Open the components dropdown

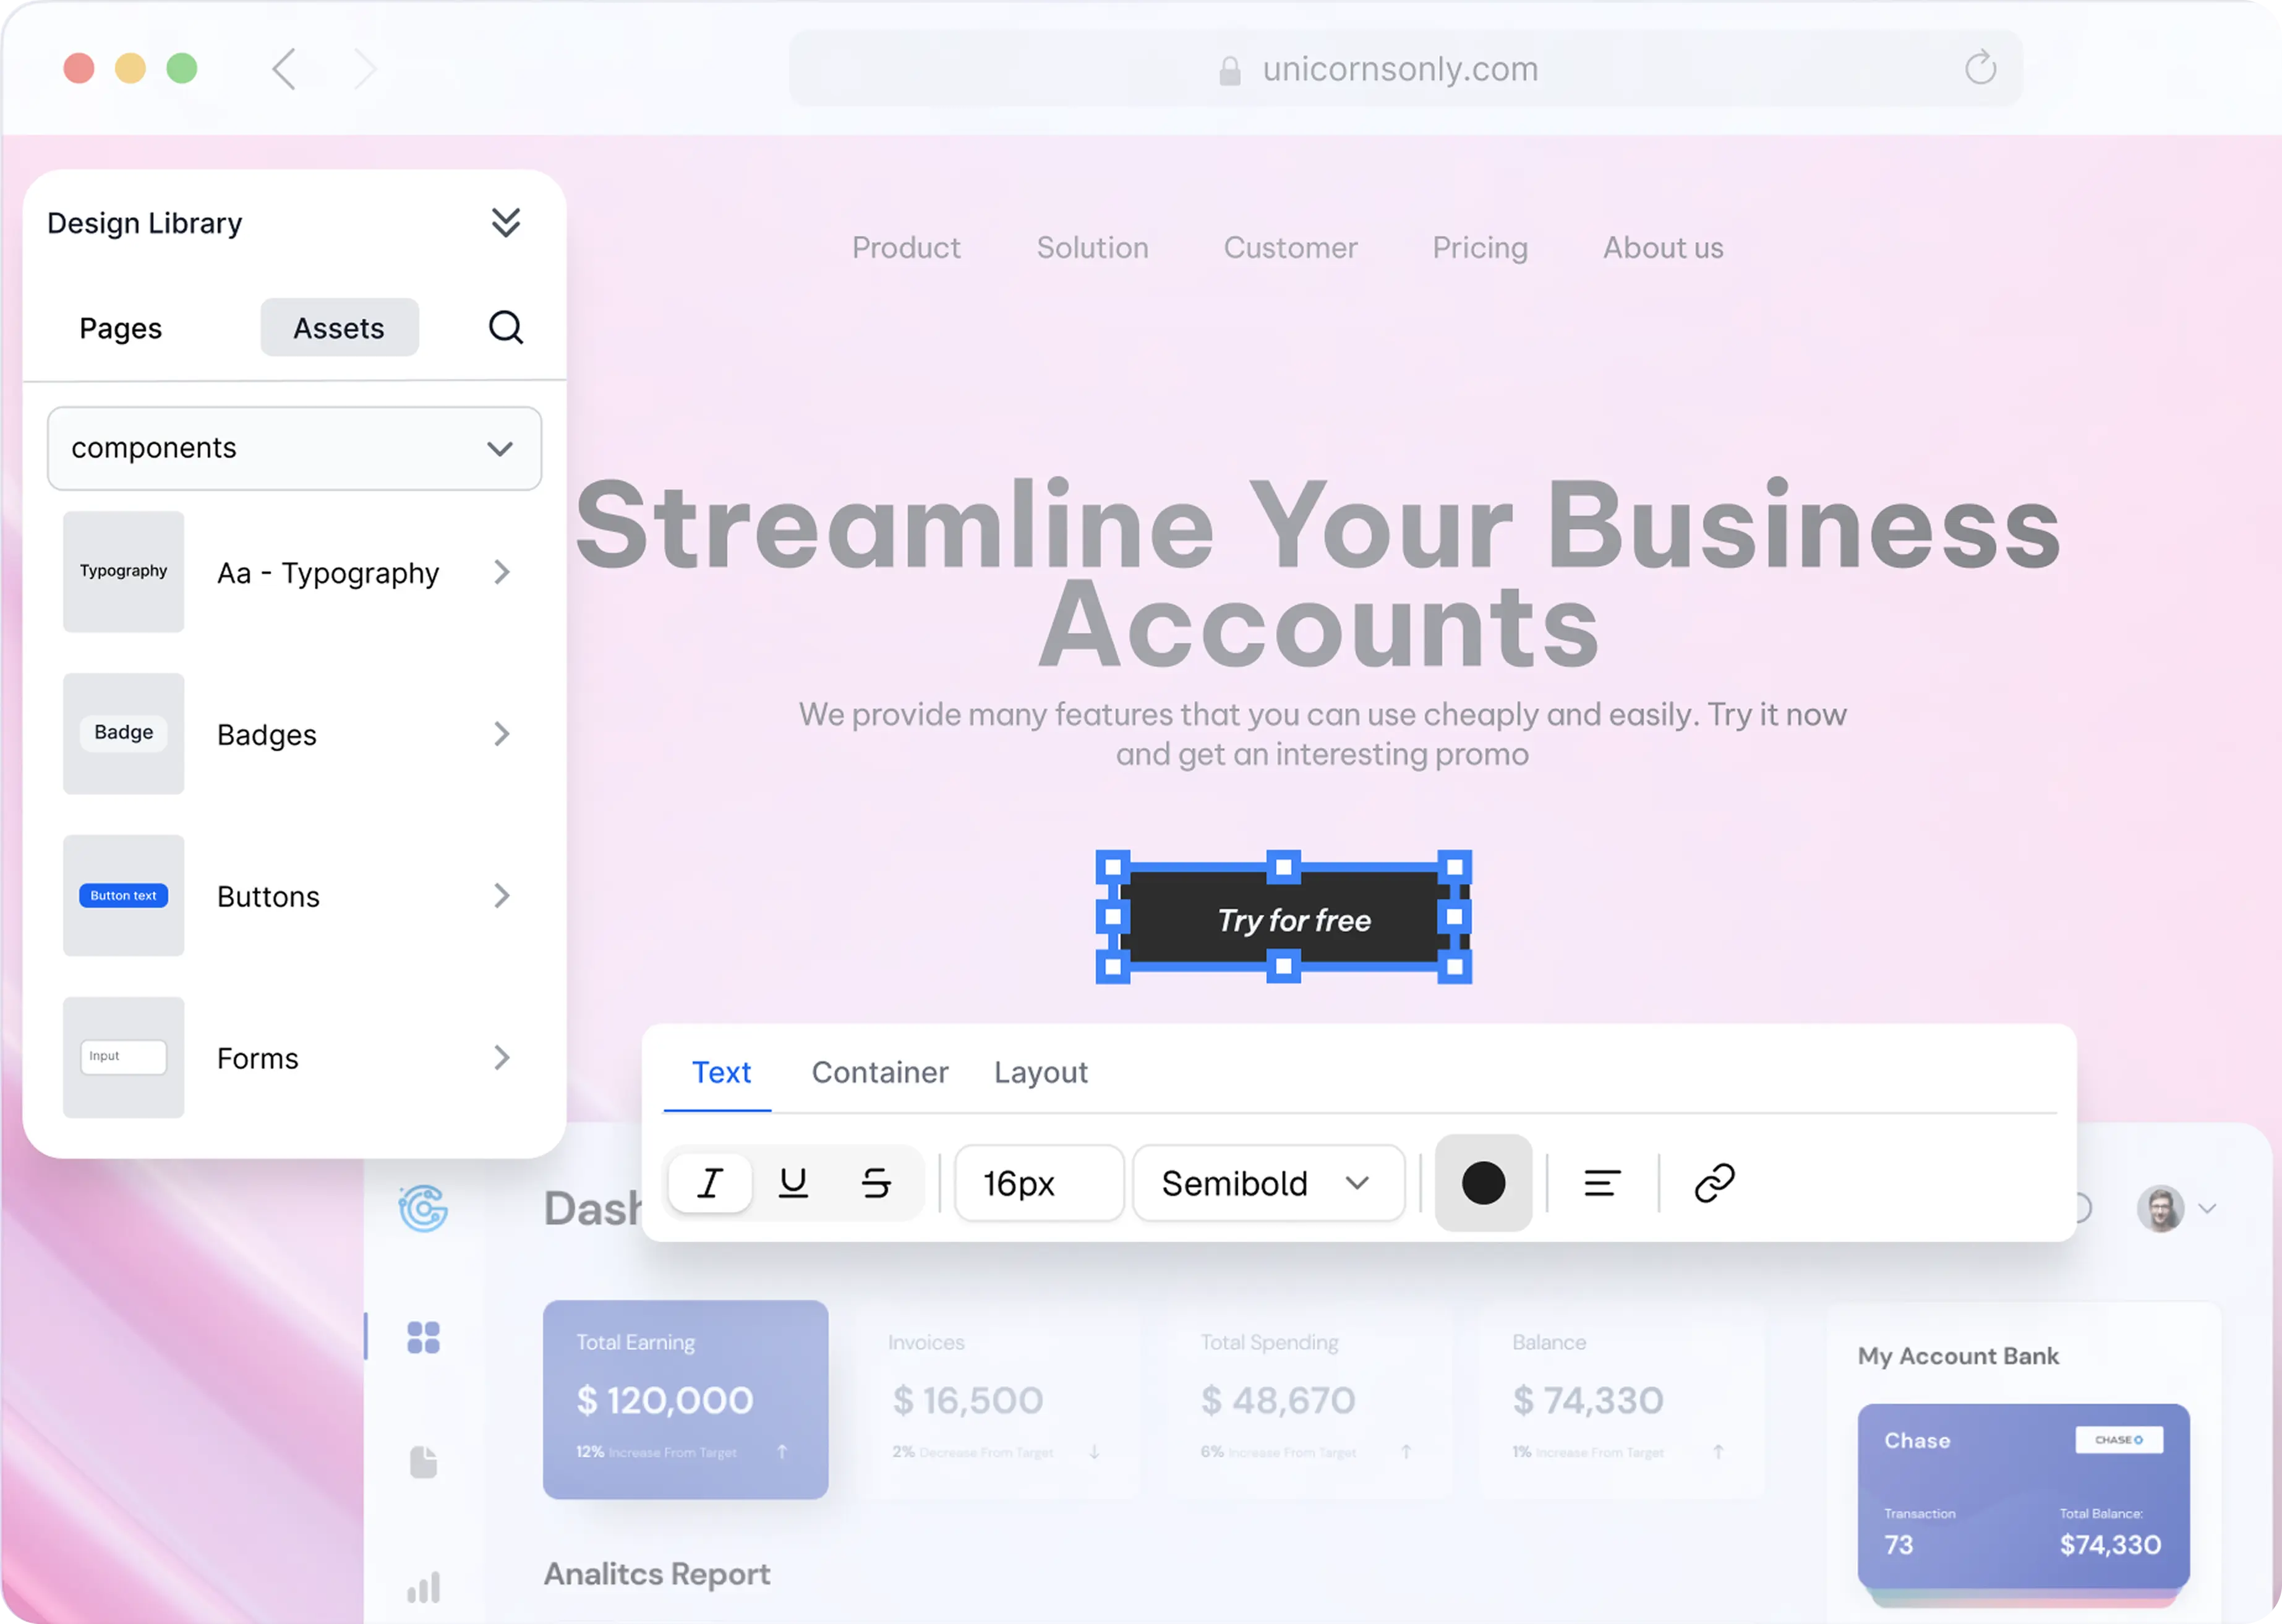[294, 448]
